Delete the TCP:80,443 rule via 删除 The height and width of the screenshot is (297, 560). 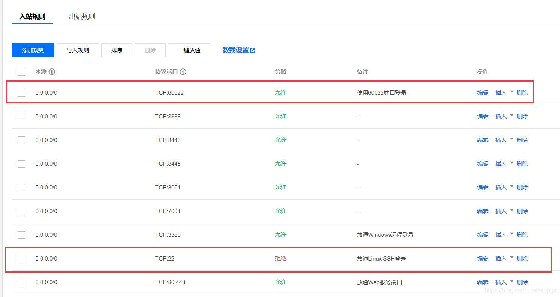[x=522, y=282]
